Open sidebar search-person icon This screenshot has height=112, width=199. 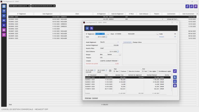[4, 35]
